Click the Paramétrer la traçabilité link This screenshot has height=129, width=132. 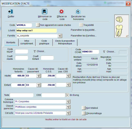83,30
